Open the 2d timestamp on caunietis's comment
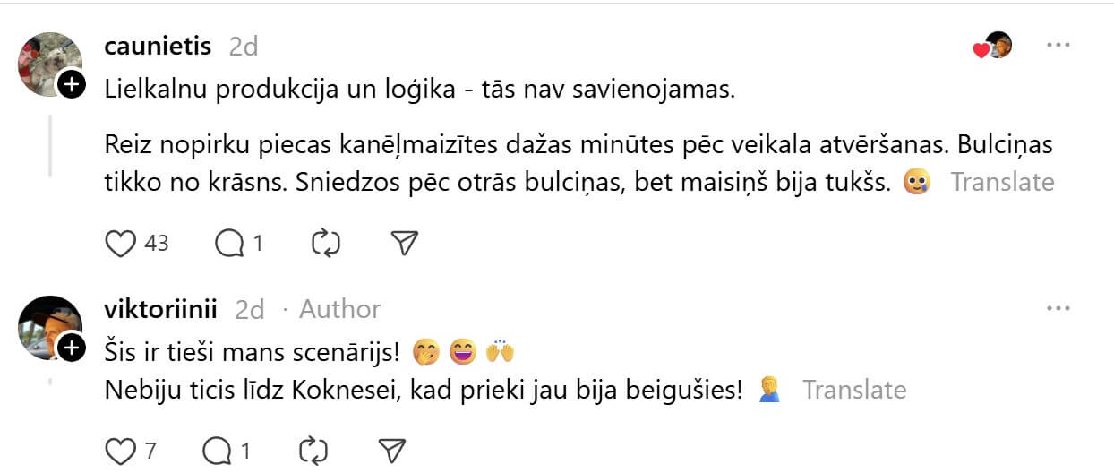The width and height of the screenshot is (1114, 473). pyautogui.click(x=243, y=46)
